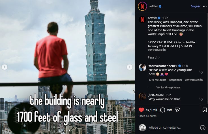Click Ver traducción under the post caption
The height and width of the screenshot is (134, 208).
tap(157, 50)
